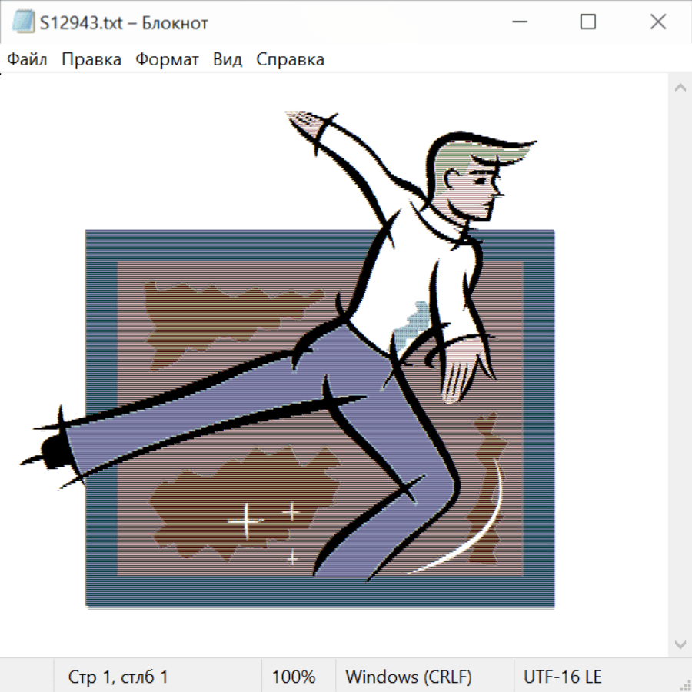Click the scroll down arrow
The height and width of the screenshot is (692, 692).
pos(680,643)
